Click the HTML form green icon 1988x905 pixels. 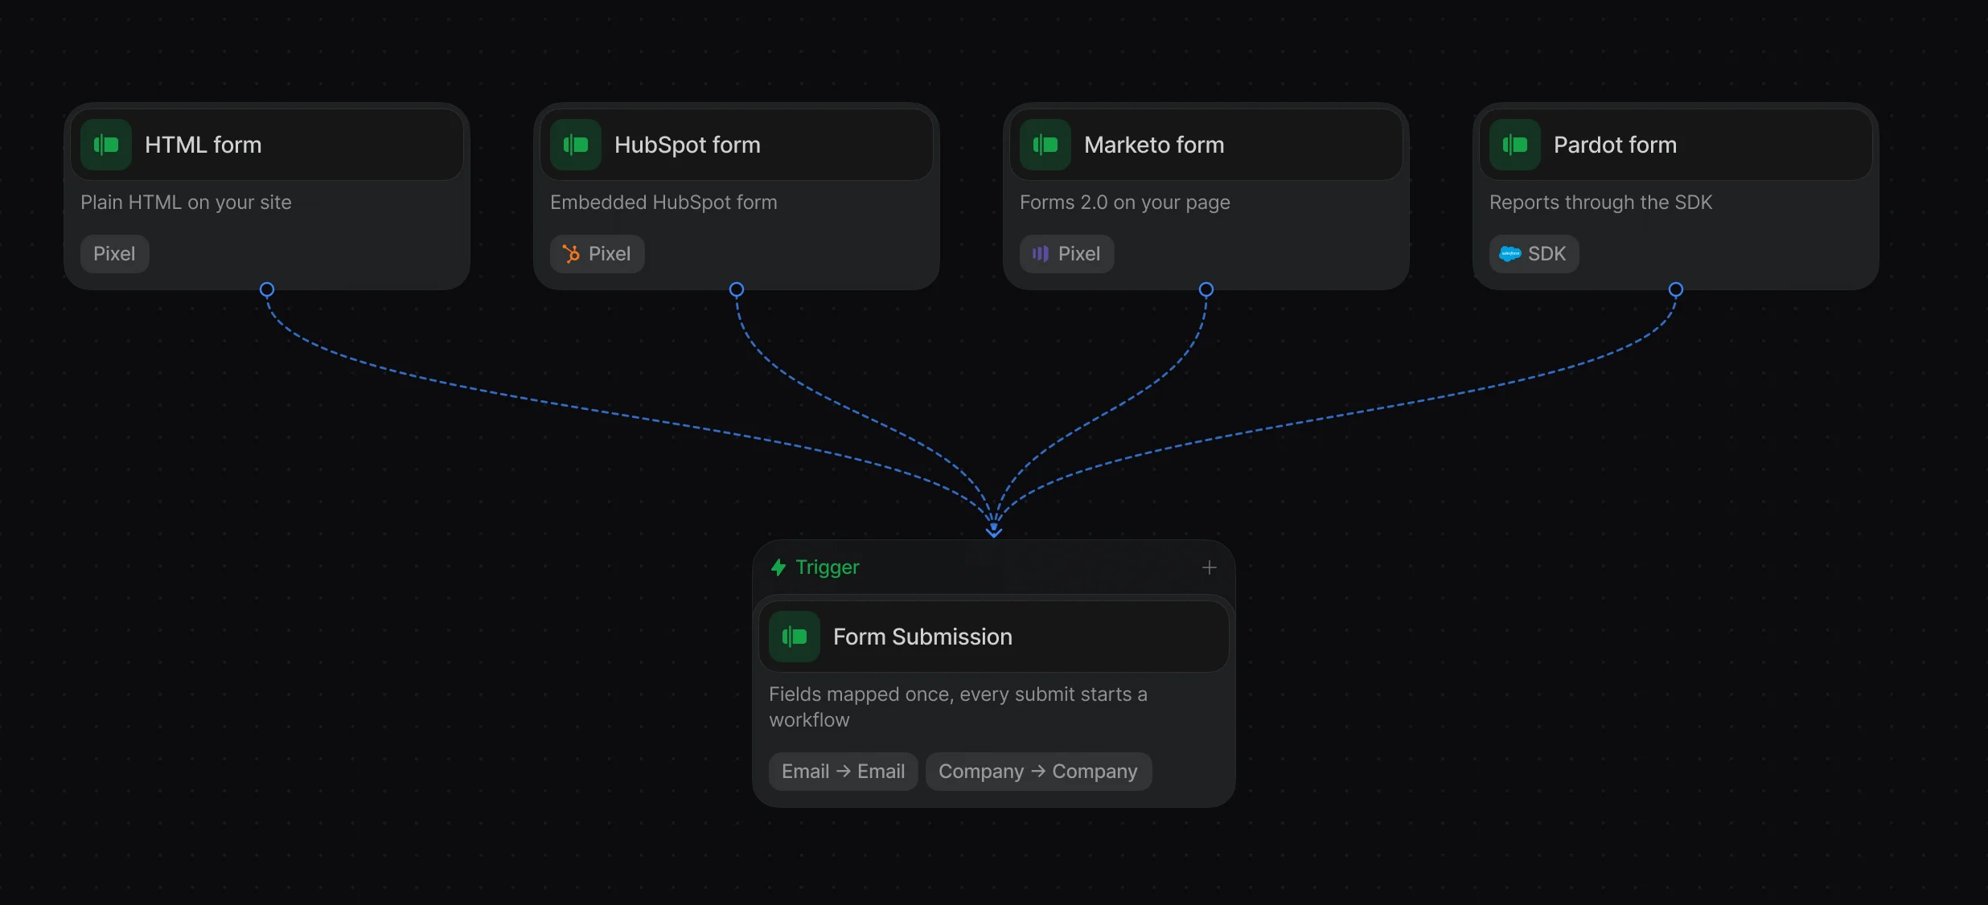(106, 145)
